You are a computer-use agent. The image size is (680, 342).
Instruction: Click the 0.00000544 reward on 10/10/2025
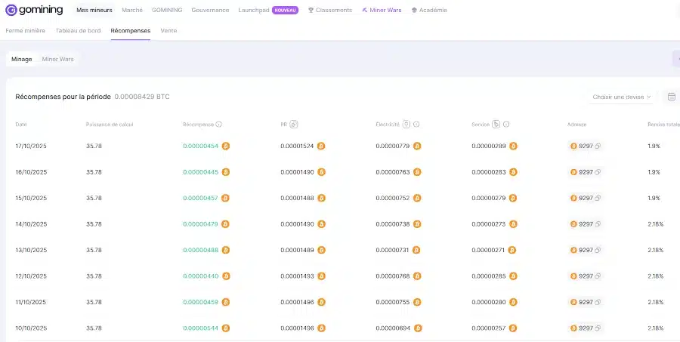200,328
